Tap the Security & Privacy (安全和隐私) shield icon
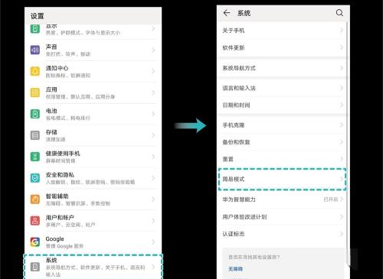The width and height of the screenshot is (383, 279). point(35,178)
